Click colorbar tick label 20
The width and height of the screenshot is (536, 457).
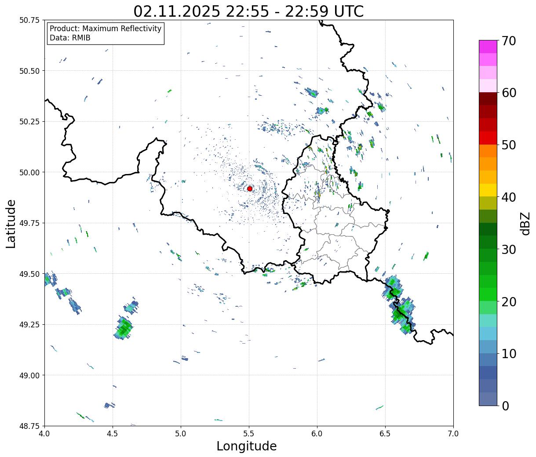(509, 301)
